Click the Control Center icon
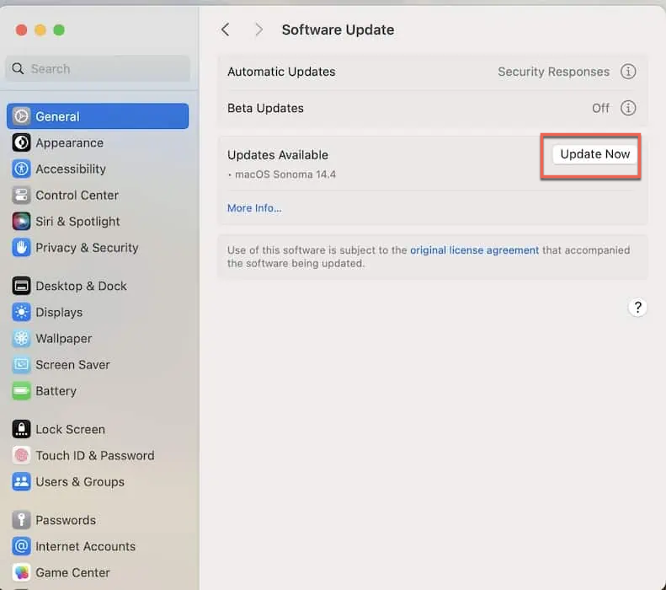The width and height of the screenshot is (666, 590). pyautogui.click(x=21, y=195)
